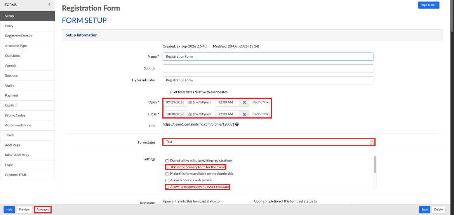Open the calendar picker for Open date
This screenshot has height=215, width=454.
coord(190,102)
